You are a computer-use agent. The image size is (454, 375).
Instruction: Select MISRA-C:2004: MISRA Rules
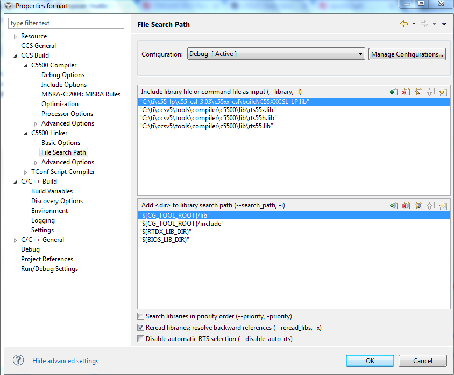[x=81, y=94]
